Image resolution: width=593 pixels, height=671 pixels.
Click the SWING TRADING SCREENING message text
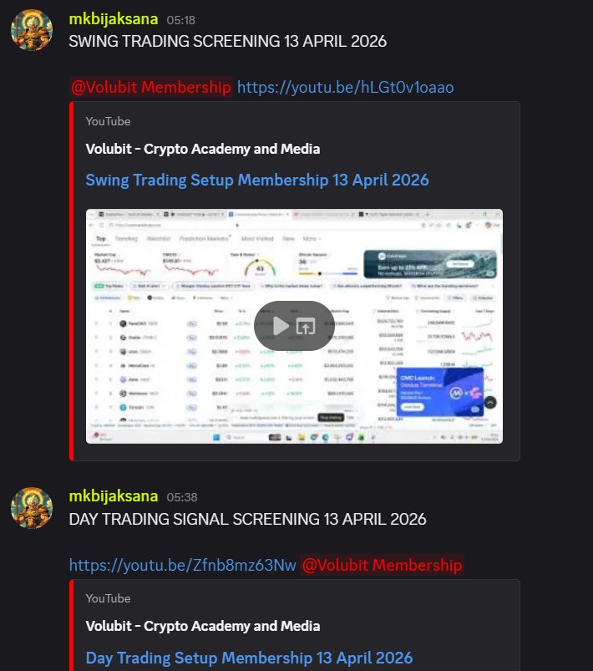click(228, 42)
